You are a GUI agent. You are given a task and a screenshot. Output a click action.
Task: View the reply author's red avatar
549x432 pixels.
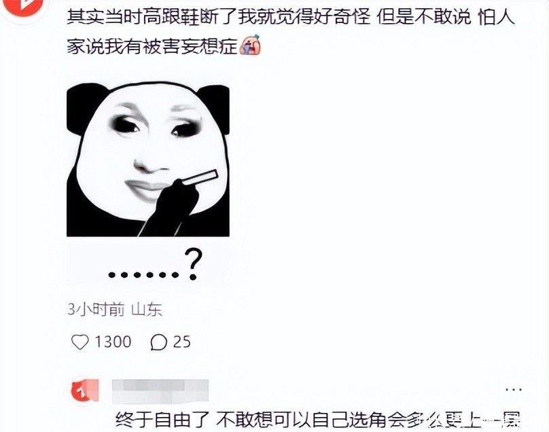(84, 391)
